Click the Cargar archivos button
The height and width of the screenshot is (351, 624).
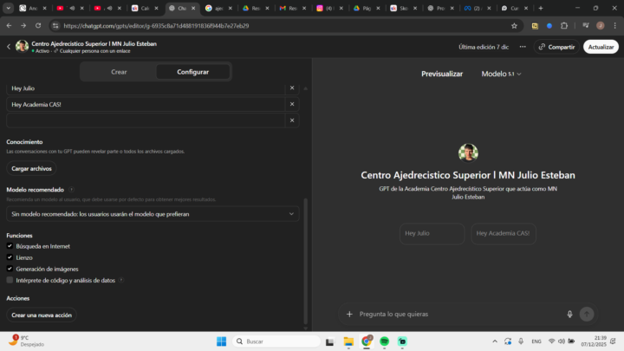tap(31, 168)
